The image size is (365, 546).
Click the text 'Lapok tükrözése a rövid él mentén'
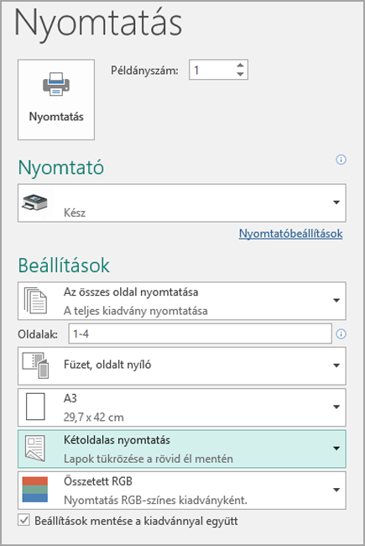pyautogui.click(x=149, y=459)
